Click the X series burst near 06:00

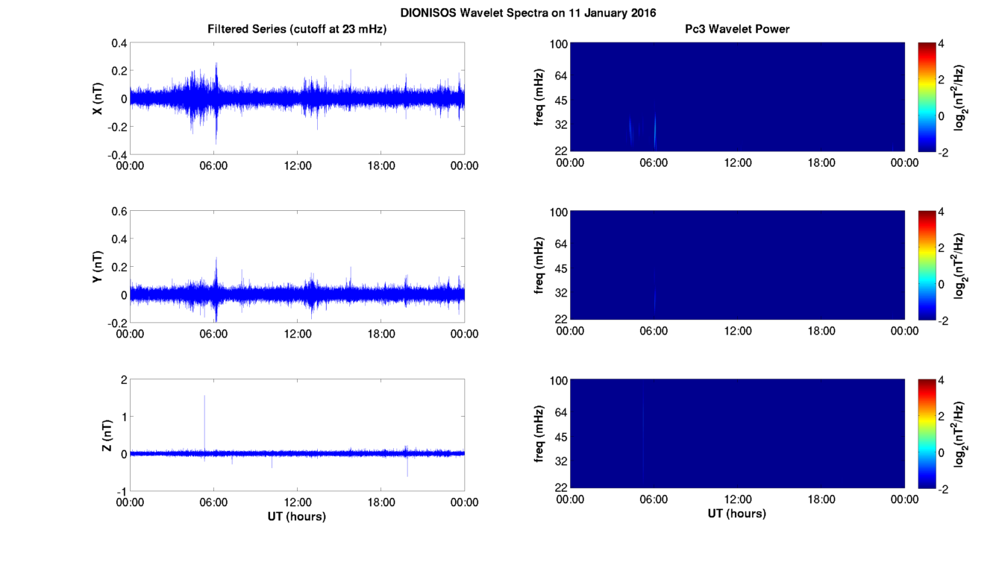click(x=216, y=103)
